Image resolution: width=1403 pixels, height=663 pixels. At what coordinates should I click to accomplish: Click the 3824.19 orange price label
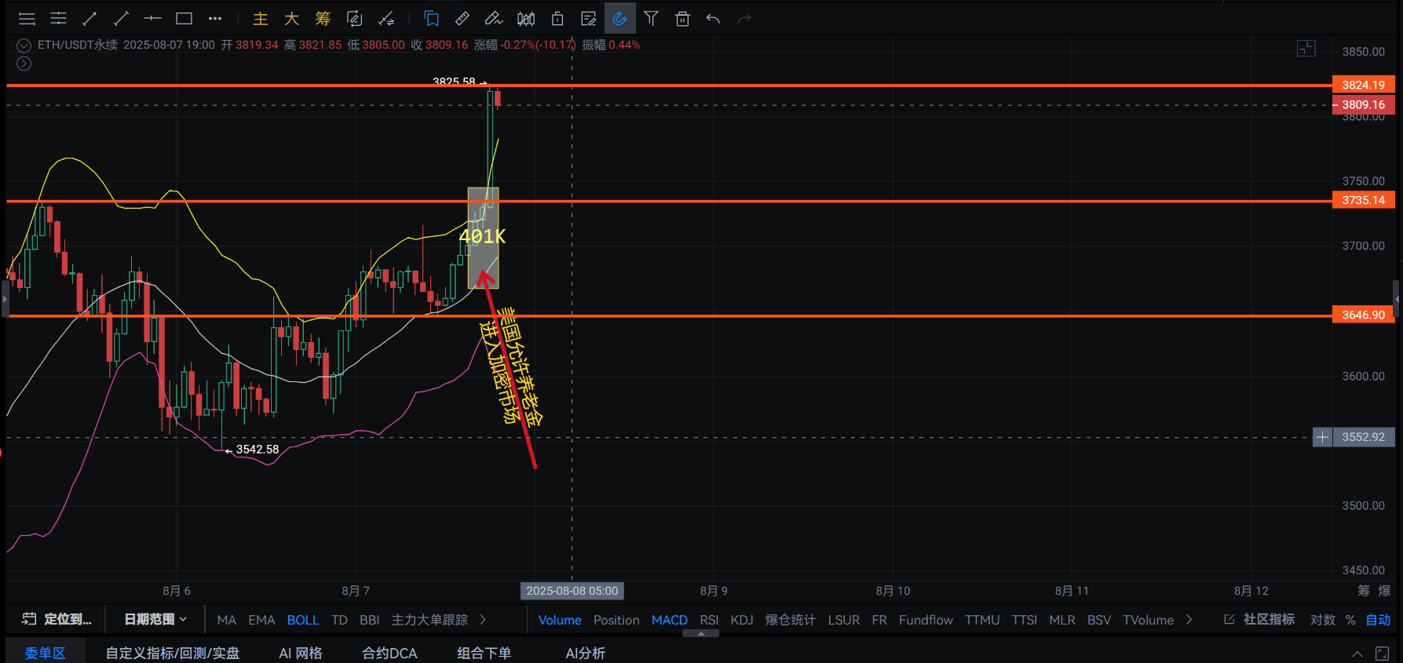pos(1363,85)
